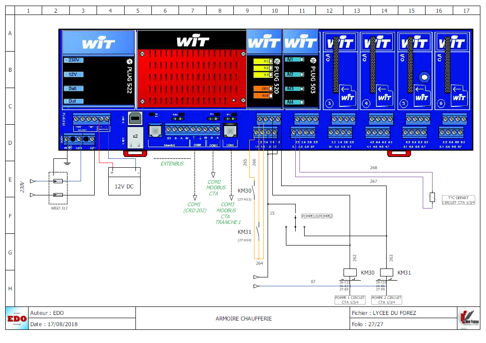
Task: Click the POMPE 1 CIRCUIT CTA 1/3/4 label
Action: [349, 300]
